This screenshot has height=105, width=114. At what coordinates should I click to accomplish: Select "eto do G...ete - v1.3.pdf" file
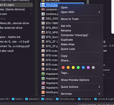[x=15, y=42]
